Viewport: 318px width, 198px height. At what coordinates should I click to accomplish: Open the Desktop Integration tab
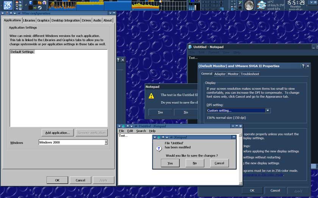point(66,20)
